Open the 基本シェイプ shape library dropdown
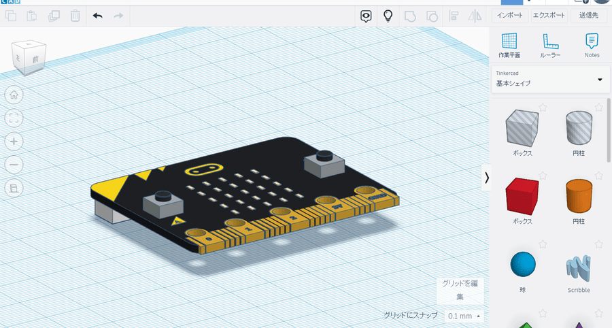Viewport: 612px width, 328px height. click(x=550, y=79)
